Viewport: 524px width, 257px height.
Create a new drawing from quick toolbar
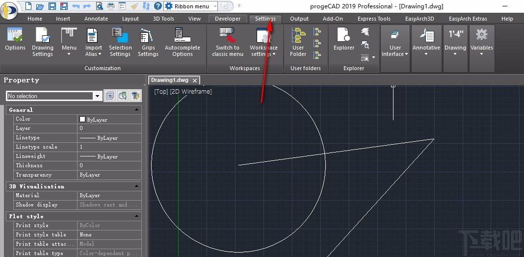pos(29,6)
